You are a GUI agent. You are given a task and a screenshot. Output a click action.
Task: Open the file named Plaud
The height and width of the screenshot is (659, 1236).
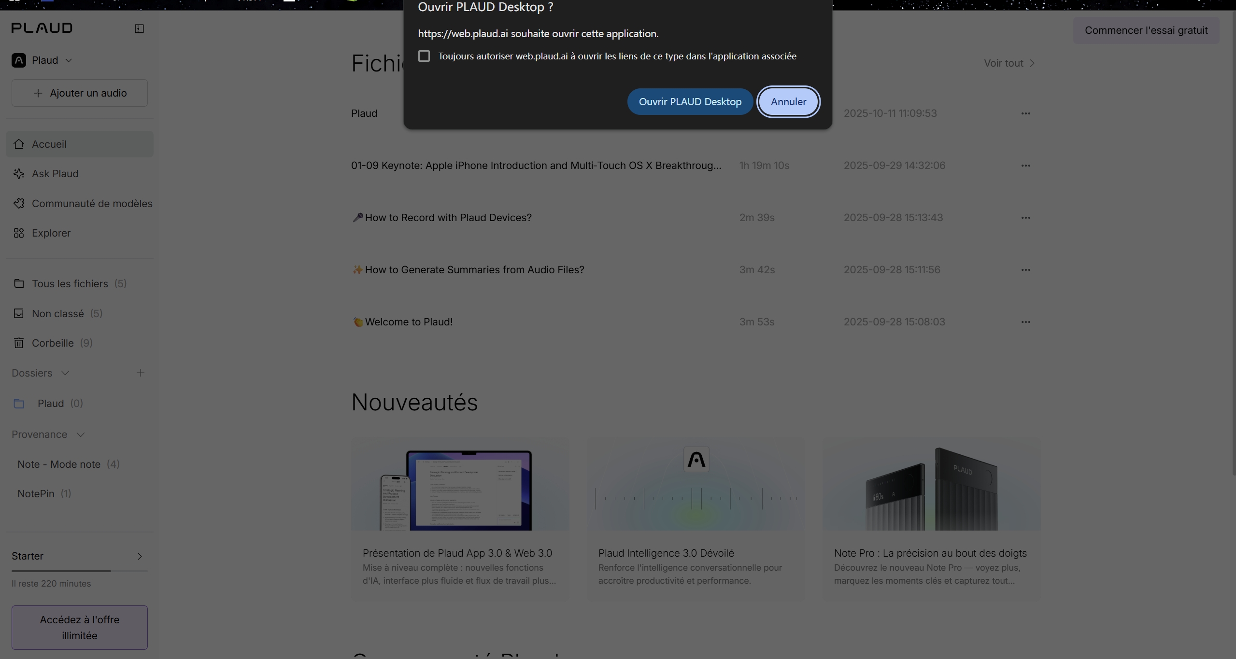click(364, 113)
